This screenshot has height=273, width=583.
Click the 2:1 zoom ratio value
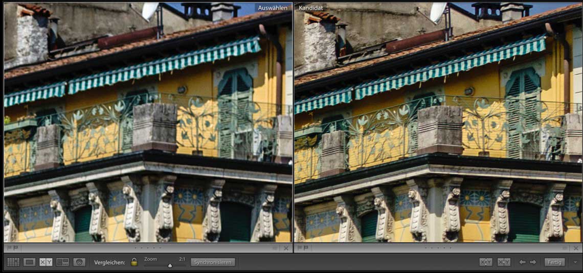tap(182, 259)
